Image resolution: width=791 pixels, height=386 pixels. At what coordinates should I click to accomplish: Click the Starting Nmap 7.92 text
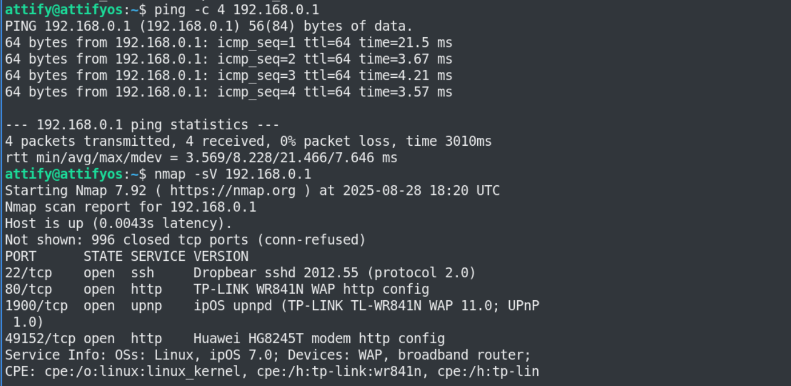point(75,190)
